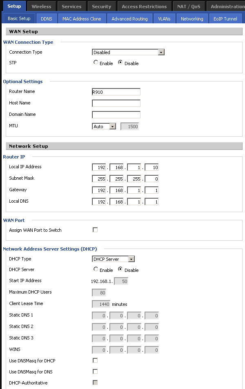Open the Administration tab
Viewport: 245px width, 389px height.
pyautogui.click(x=226, y=7)
